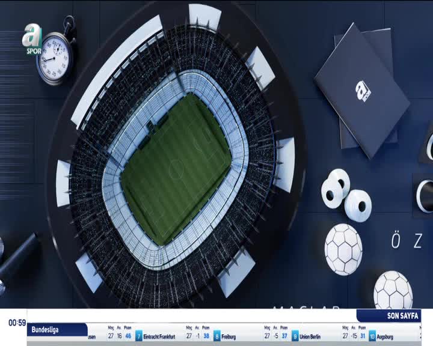Click Freiburg team name in ticker
Viewport: 433px width, 346px height.
[229, 337]
